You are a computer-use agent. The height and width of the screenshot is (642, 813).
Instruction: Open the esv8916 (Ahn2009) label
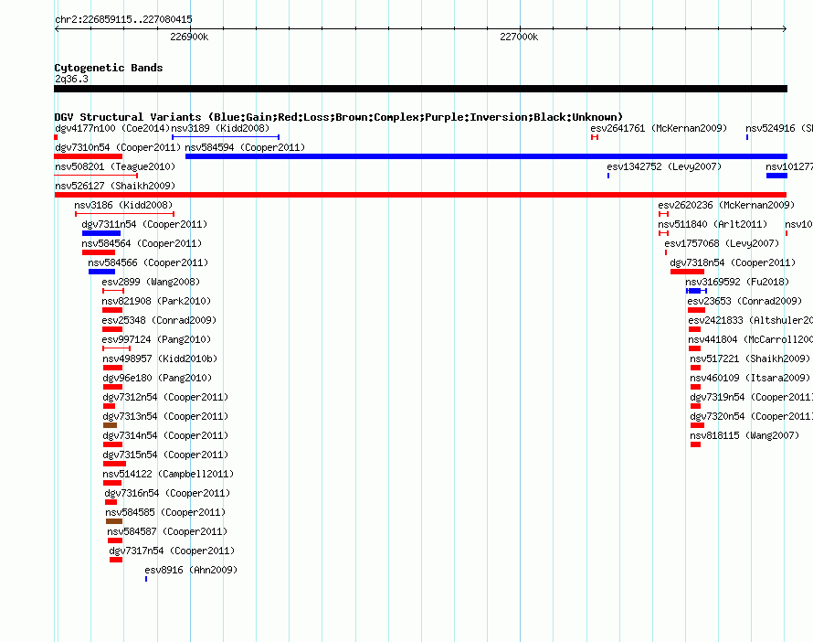(191, 570)
